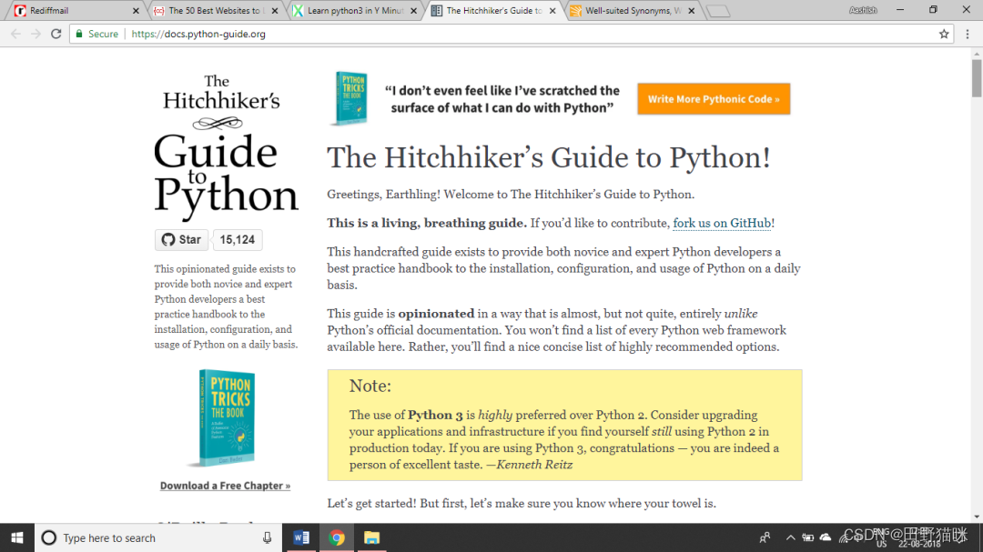Click the Hitchhiker's Guide to Python logo

click(x=226, y=147)
